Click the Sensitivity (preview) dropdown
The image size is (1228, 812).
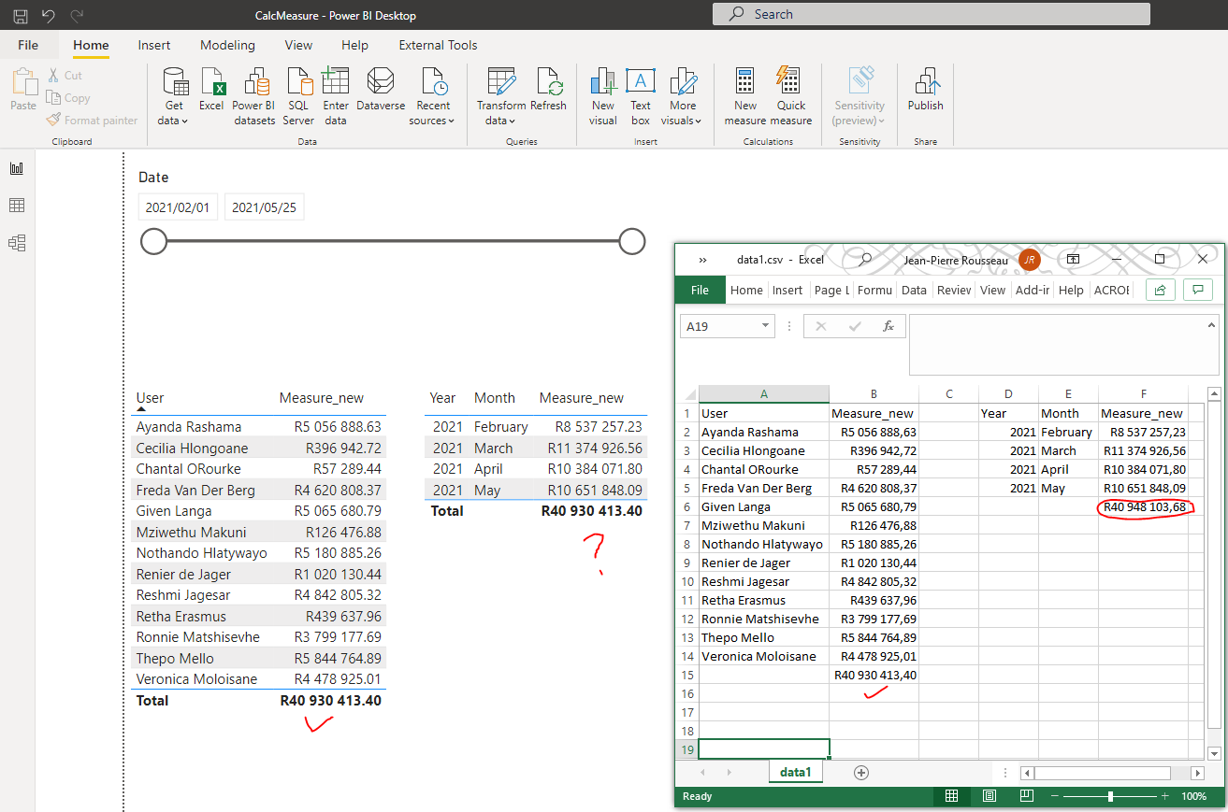point(860,97)
